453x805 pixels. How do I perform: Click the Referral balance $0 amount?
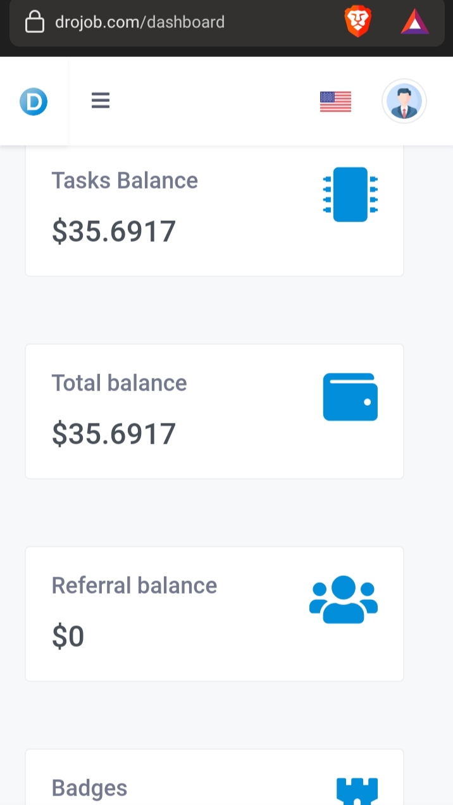tap(68, 637)
